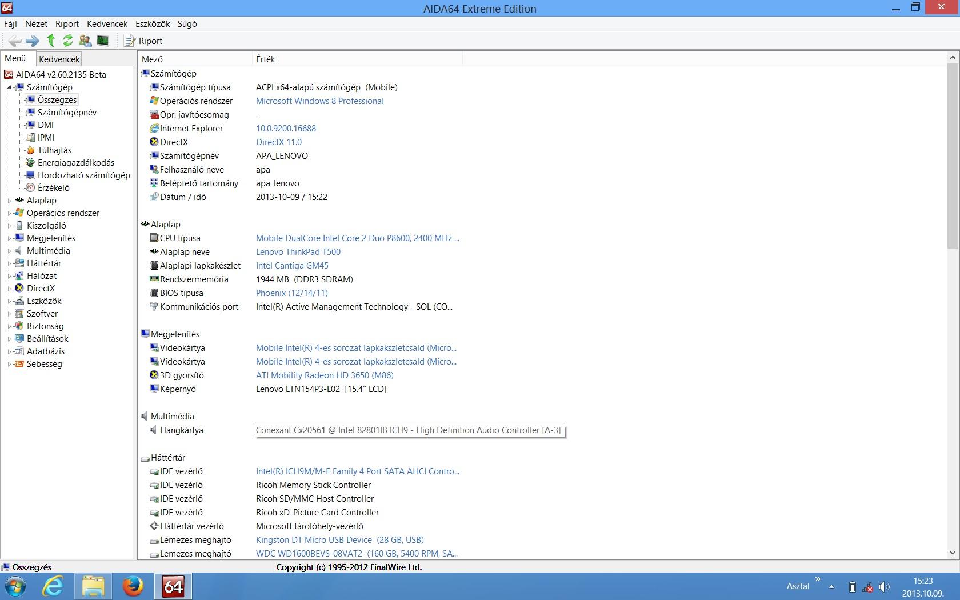Expand the Háttértár tree node
This screenshot has height=600, width=960.
tap(9, 263)
